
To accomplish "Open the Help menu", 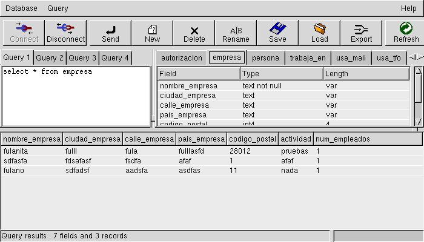I will (408, 8).
